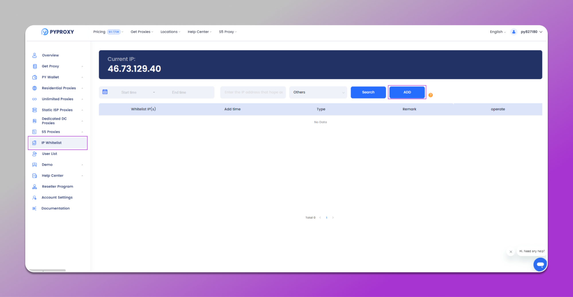Image resolution: width=573 pixels, height=297 pixels.
Task: Expand the Residential Proxies section
Action: tap(82, 88)
